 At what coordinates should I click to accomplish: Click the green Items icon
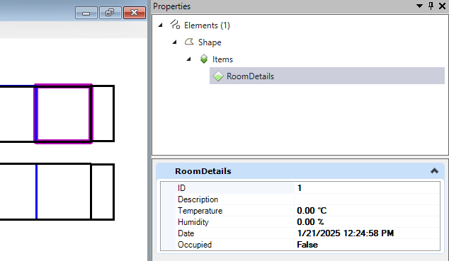point(203,59)
